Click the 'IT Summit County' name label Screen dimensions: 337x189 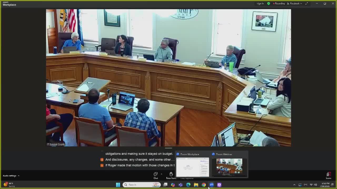tap(56, 144)
